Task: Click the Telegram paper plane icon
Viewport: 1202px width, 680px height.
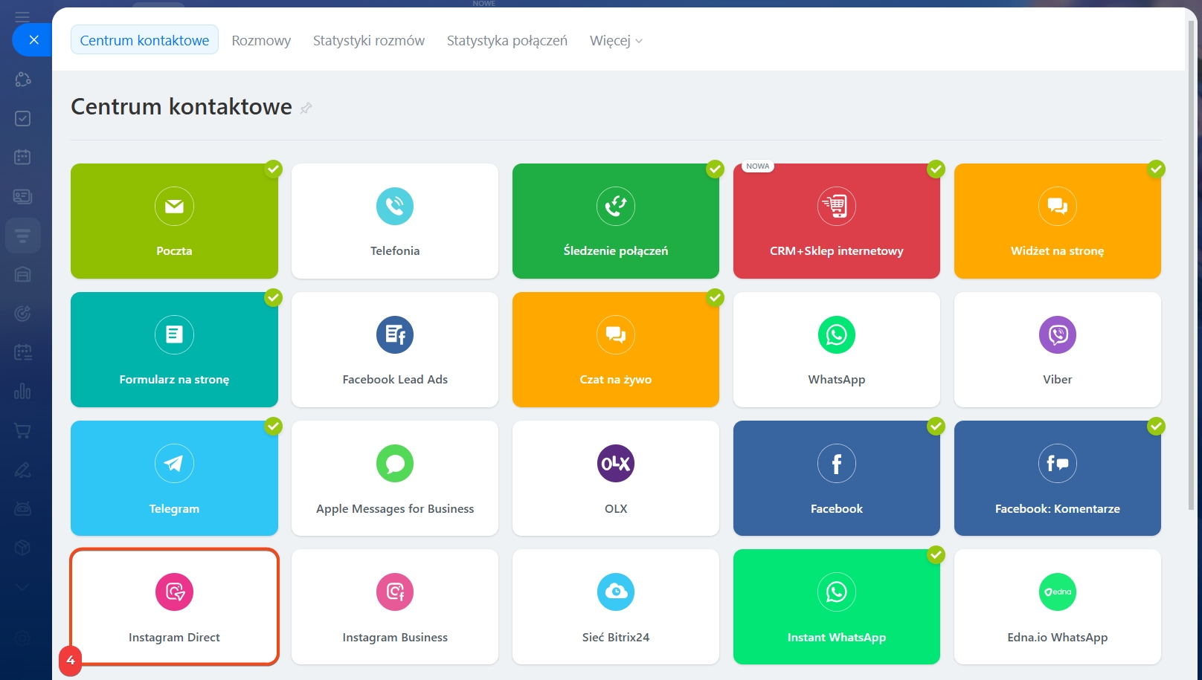Action: tap(174, 463)
